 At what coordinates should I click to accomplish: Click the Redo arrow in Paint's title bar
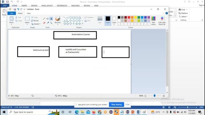[x=21, y=9]
